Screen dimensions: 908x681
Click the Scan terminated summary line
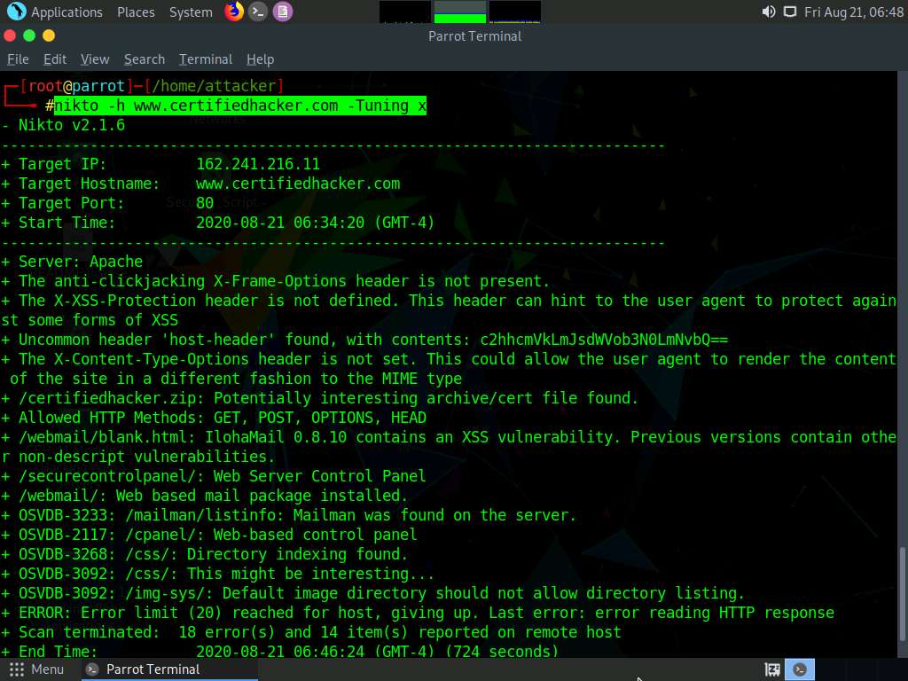point(311,631)
